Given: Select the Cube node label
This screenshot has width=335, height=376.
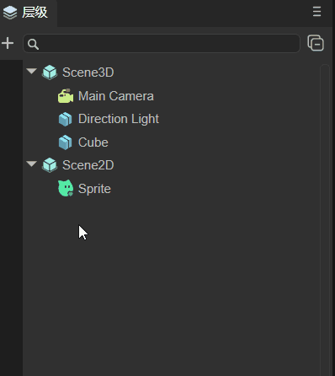Looking at the screenshot, I should click(93, 142).
